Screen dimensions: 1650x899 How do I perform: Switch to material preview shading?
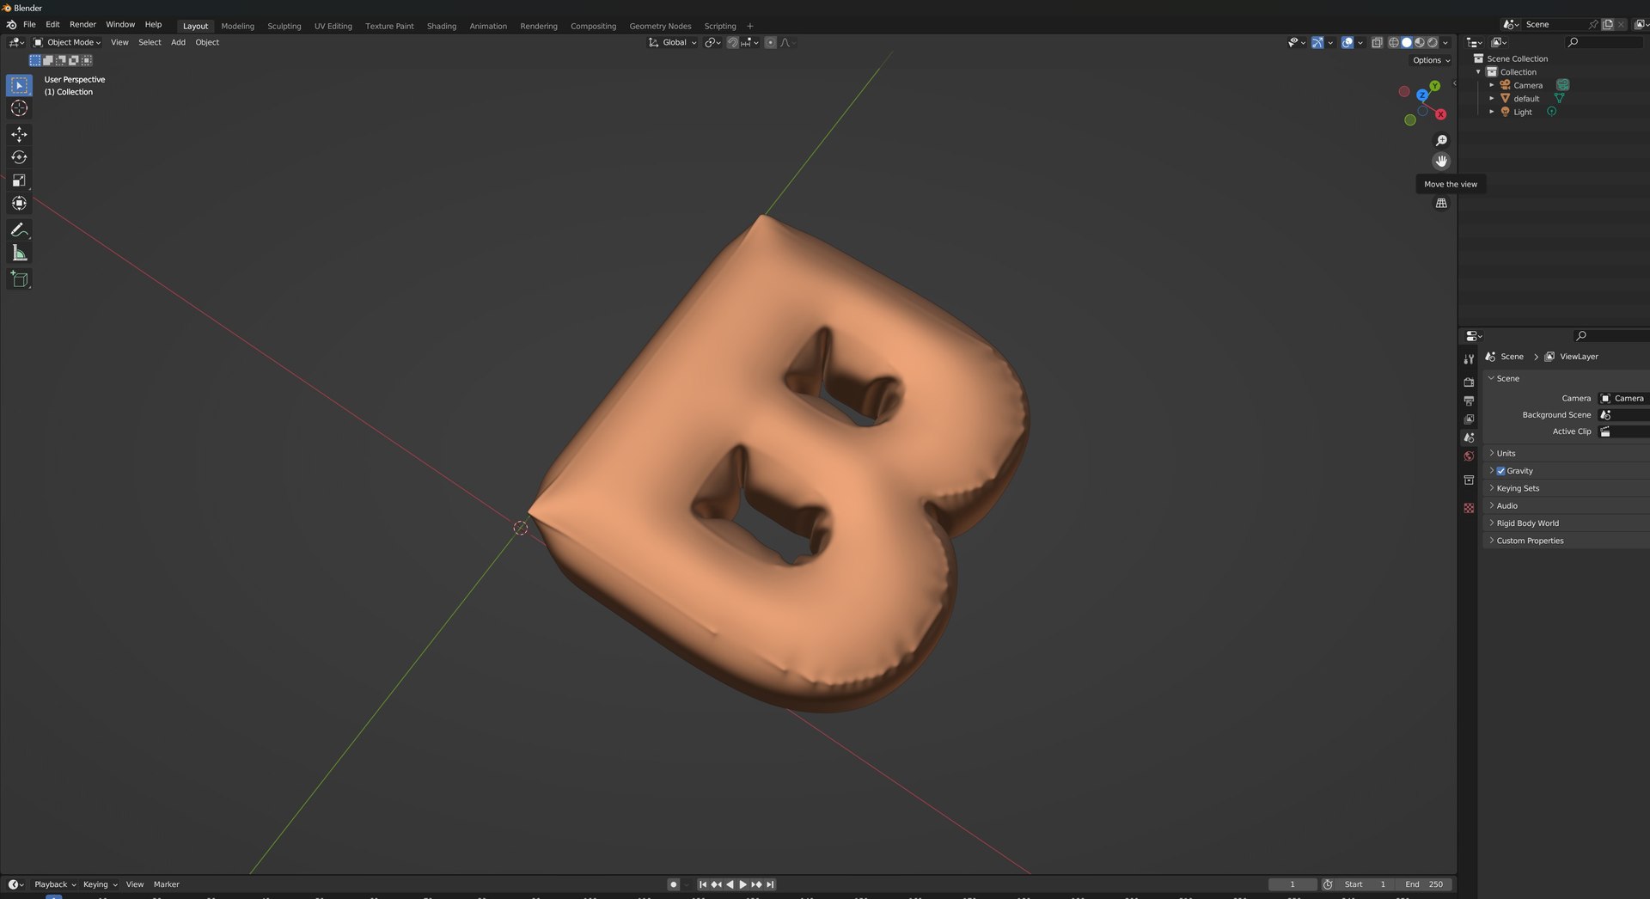(1420, 42)
